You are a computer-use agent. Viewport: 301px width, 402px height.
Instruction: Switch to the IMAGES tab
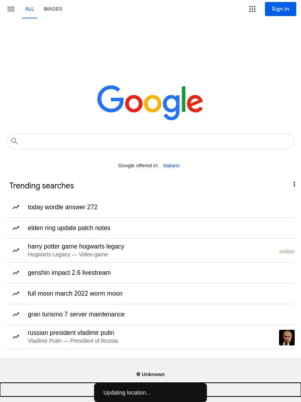click(x=53, y=9)
